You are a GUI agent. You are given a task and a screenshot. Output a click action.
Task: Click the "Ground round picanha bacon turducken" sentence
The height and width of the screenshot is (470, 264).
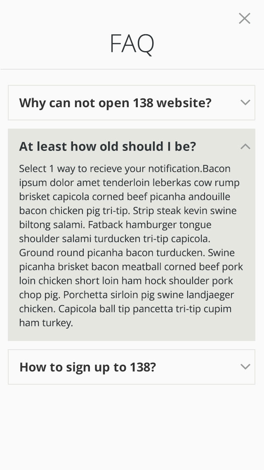111,253
